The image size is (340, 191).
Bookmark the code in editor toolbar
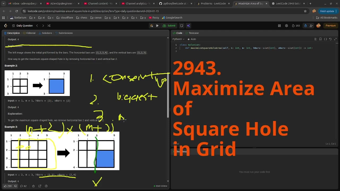click(x=321, y=39)
